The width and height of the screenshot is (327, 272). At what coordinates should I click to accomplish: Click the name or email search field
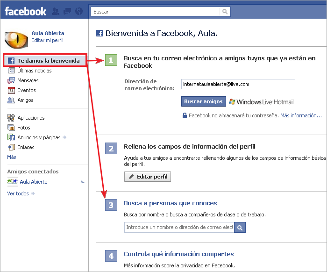click(x=179, y=227)
